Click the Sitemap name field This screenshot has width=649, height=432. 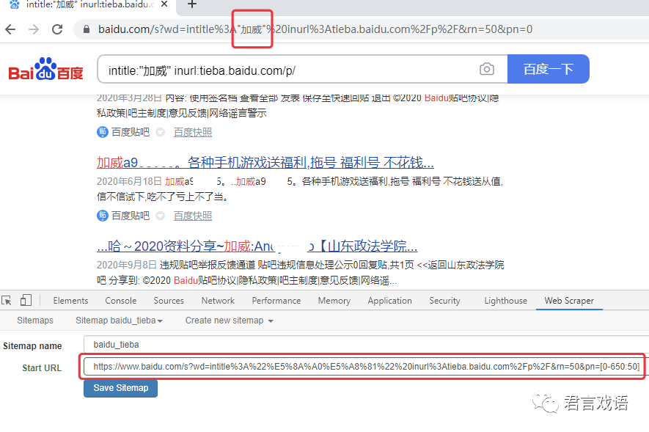367,345
